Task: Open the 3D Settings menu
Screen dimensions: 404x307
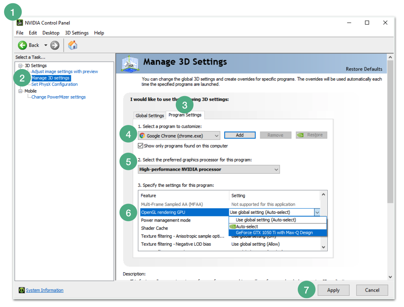Action: point(77,33)
